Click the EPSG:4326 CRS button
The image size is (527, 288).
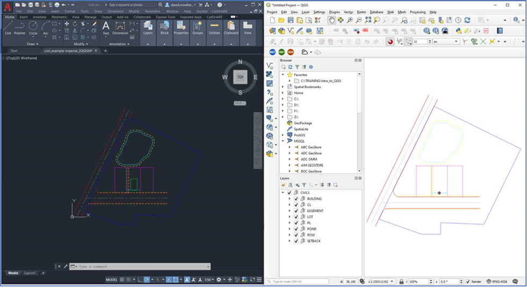[x=497, y=282]
